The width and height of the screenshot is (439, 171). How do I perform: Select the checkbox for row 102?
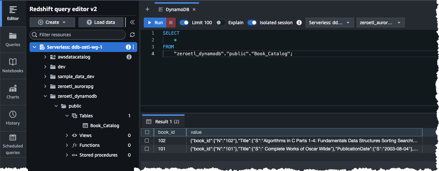click(x=147, y=141)
